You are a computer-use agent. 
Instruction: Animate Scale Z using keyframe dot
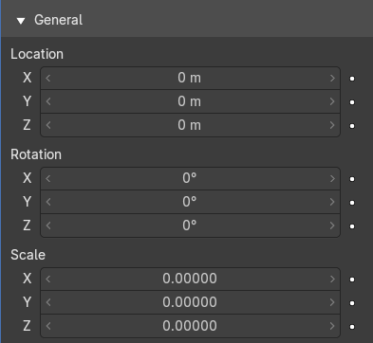[352, 327]
